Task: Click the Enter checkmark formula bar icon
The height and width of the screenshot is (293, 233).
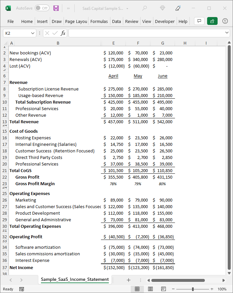Action: pos(55,33)
